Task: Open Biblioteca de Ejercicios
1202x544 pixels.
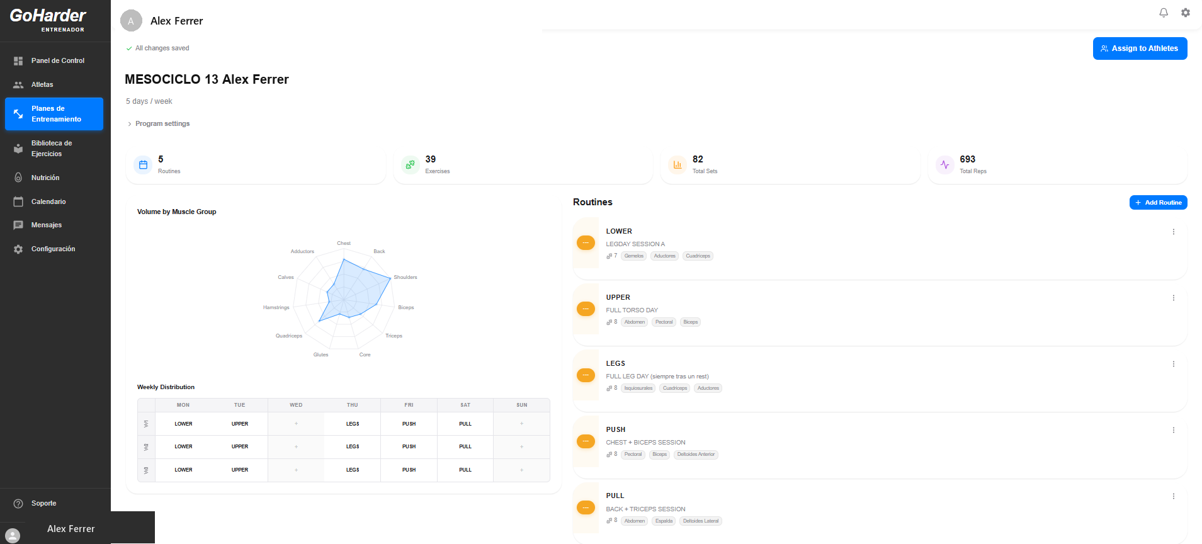Action: (54, 149)
